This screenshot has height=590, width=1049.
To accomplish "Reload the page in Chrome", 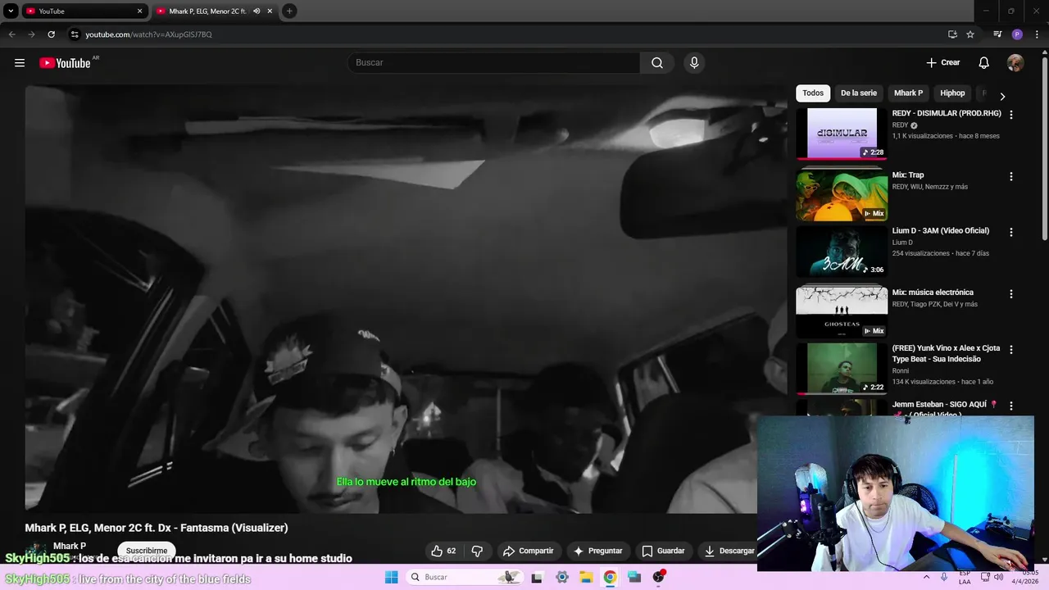I will tap(51, 34).
